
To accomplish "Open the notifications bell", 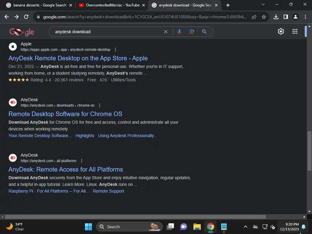I will [303, 227].
